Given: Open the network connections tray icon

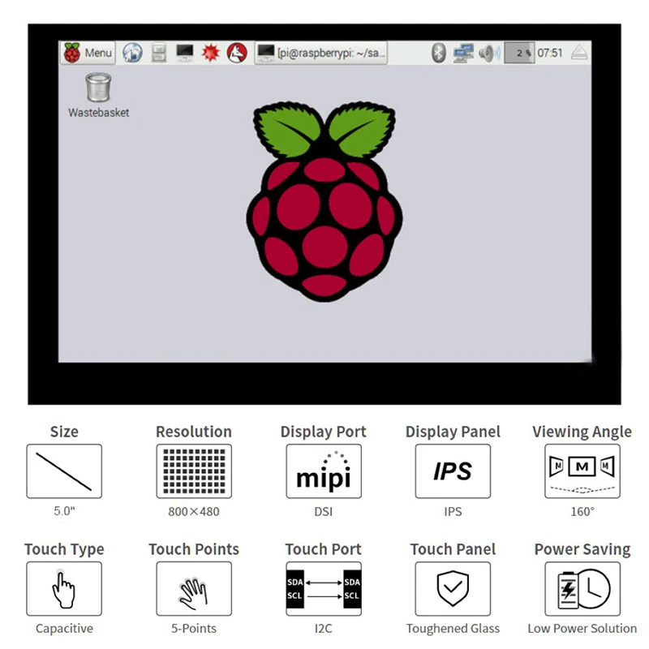Looking at the screenshot, I should pyautogui.click(x=463, y=53).
